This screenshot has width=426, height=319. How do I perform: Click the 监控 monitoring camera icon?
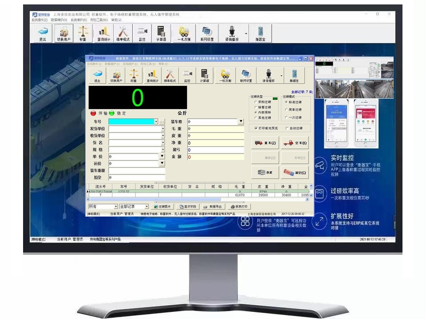click(x=186, y=75)
